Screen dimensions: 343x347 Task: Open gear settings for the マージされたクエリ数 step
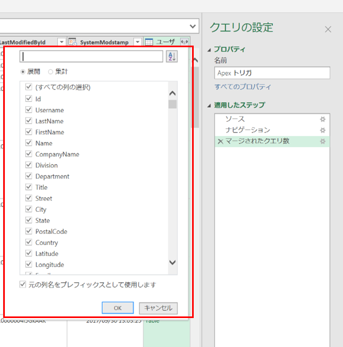(323, 141)
